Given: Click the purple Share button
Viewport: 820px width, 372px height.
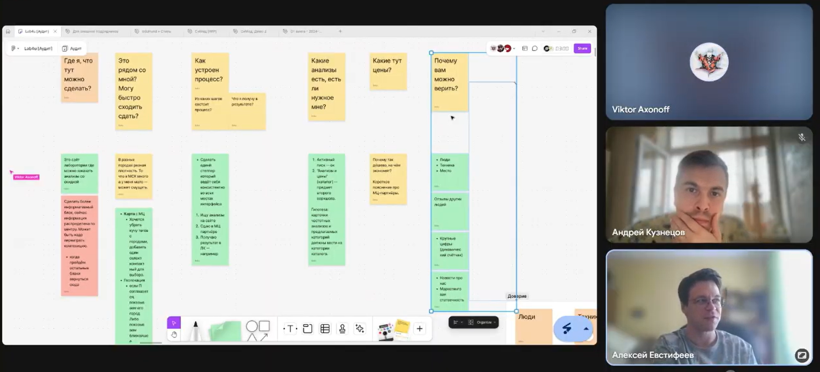Looking at the screenshot, I should [582, 48].
